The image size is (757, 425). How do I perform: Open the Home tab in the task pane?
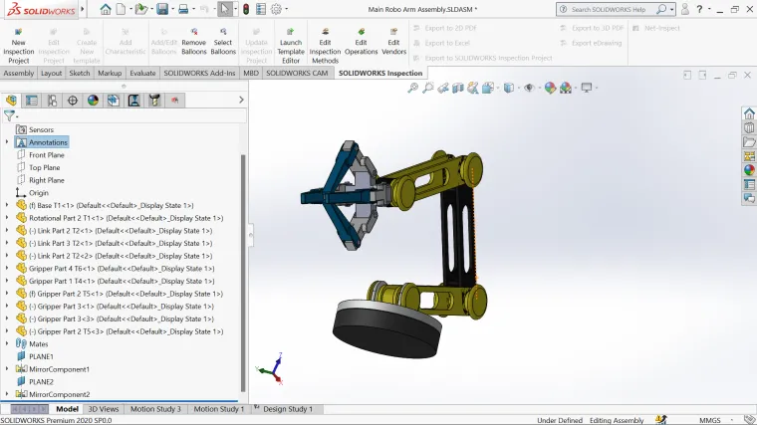[x=749, y=113]
